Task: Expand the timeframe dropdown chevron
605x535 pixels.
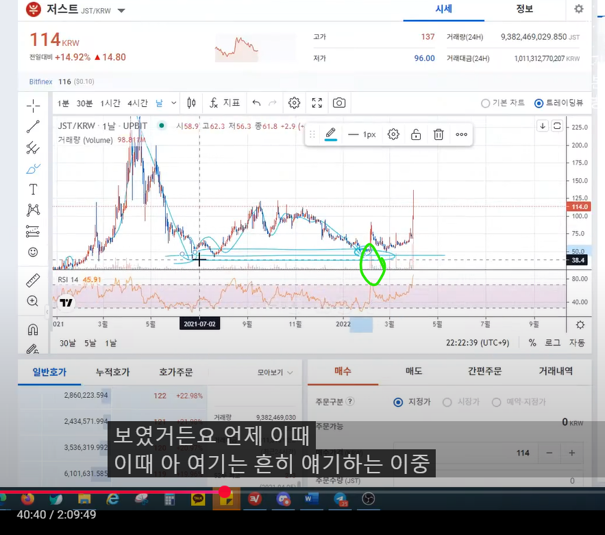Action: (173, 103)
